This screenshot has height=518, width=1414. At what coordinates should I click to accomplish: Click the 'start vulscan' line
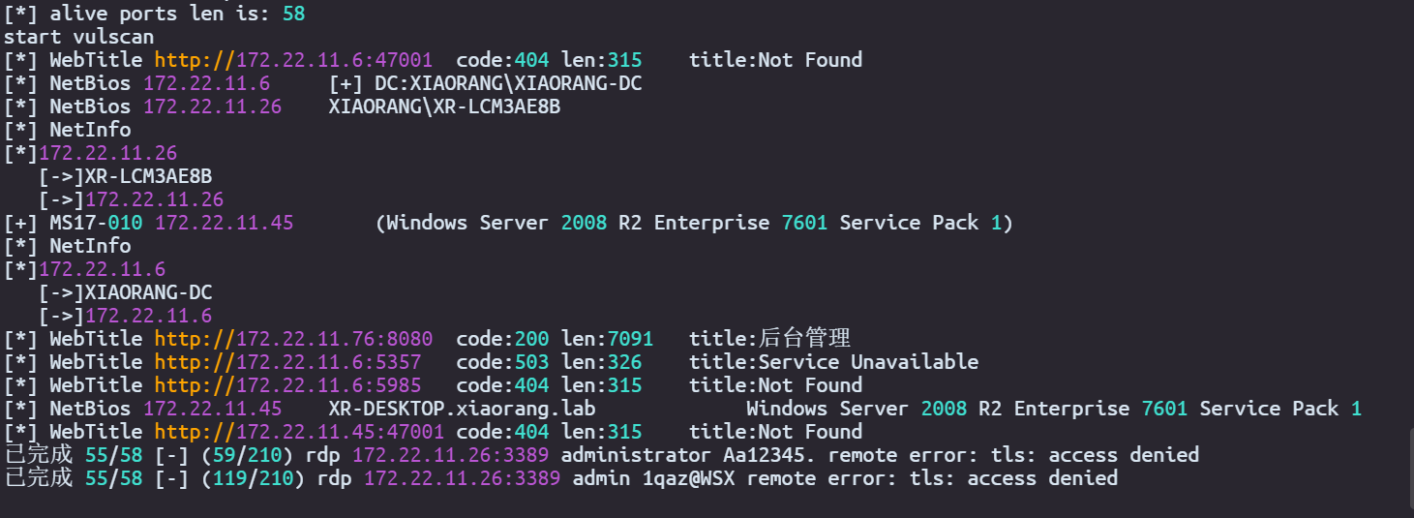(78, 37)
